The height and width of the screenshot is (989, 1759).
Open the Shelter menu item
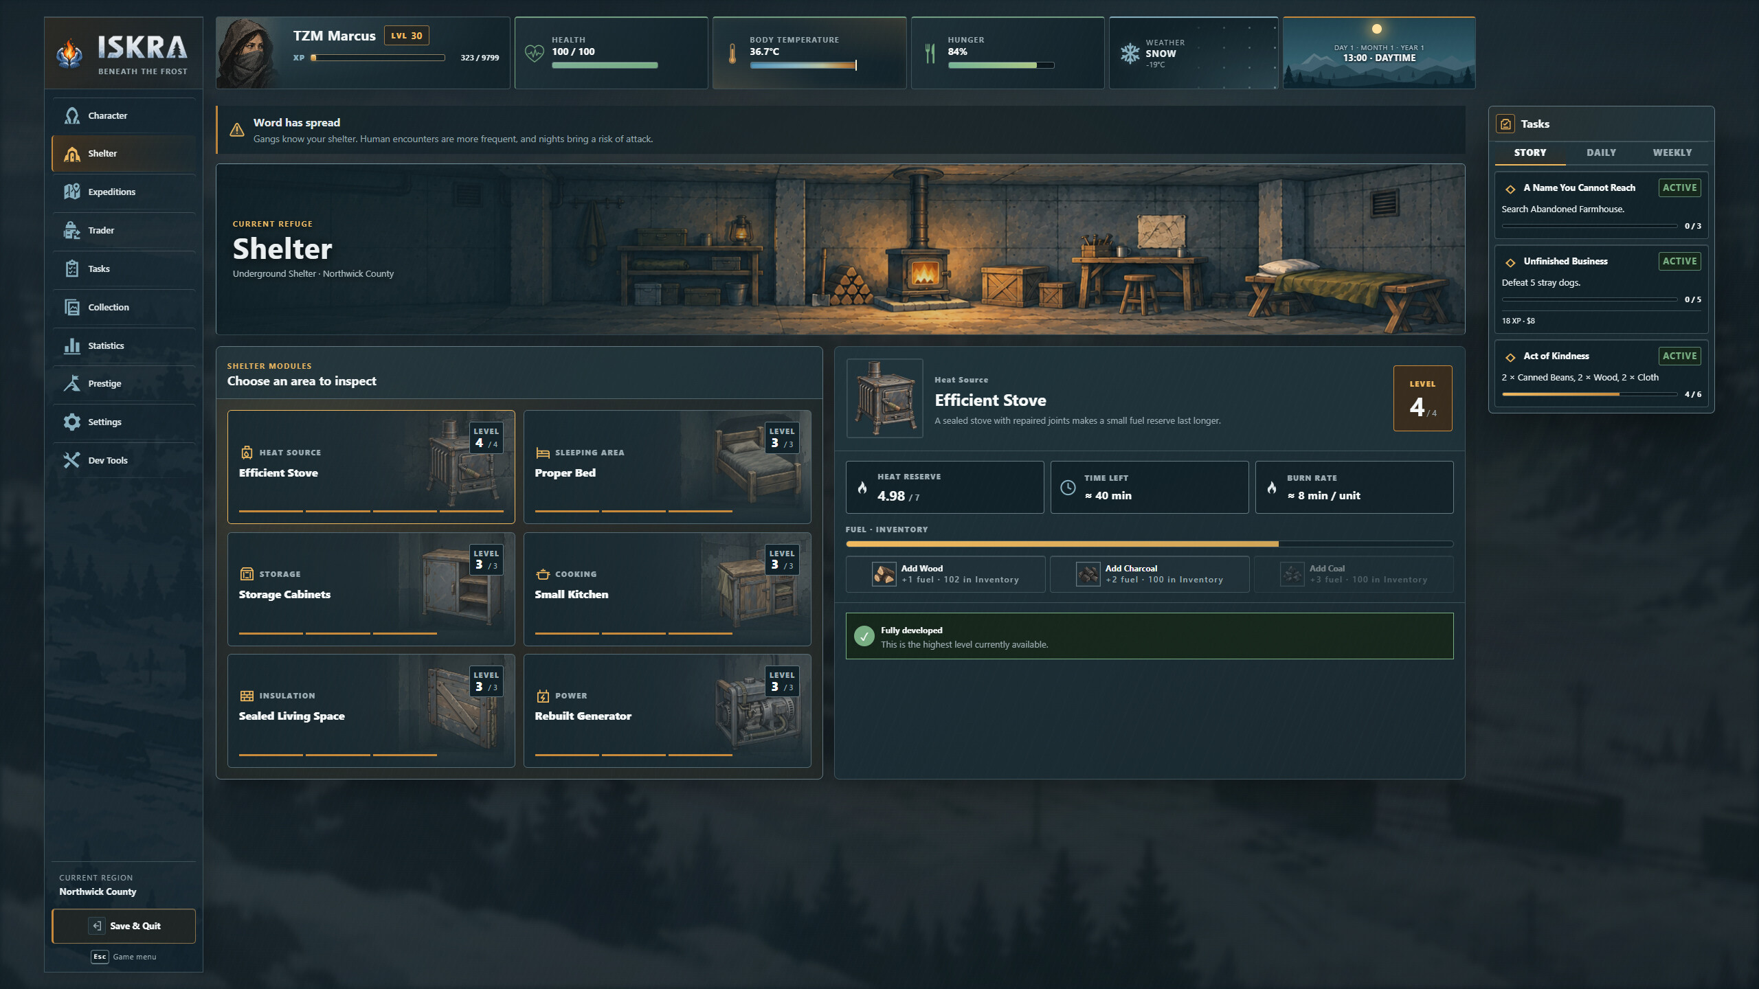tap(124, 153)
